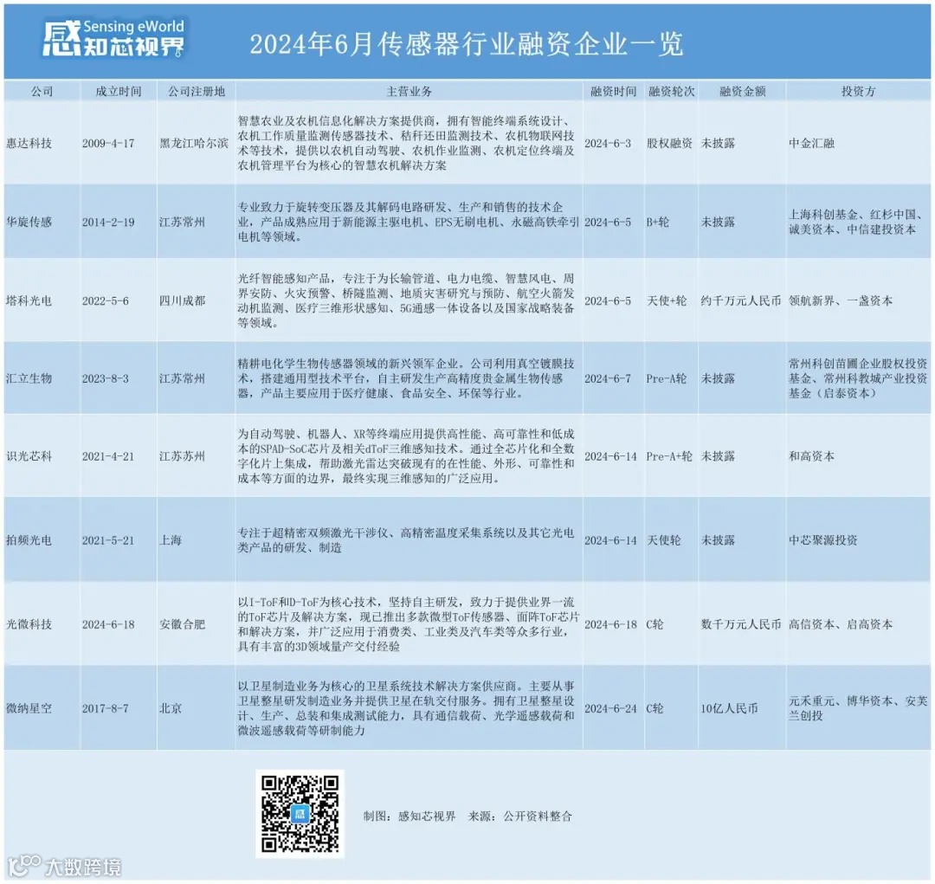The image size is (935, 884).
Task: Click founding date 2009-4-17
Action: click(x=108, y=143)
